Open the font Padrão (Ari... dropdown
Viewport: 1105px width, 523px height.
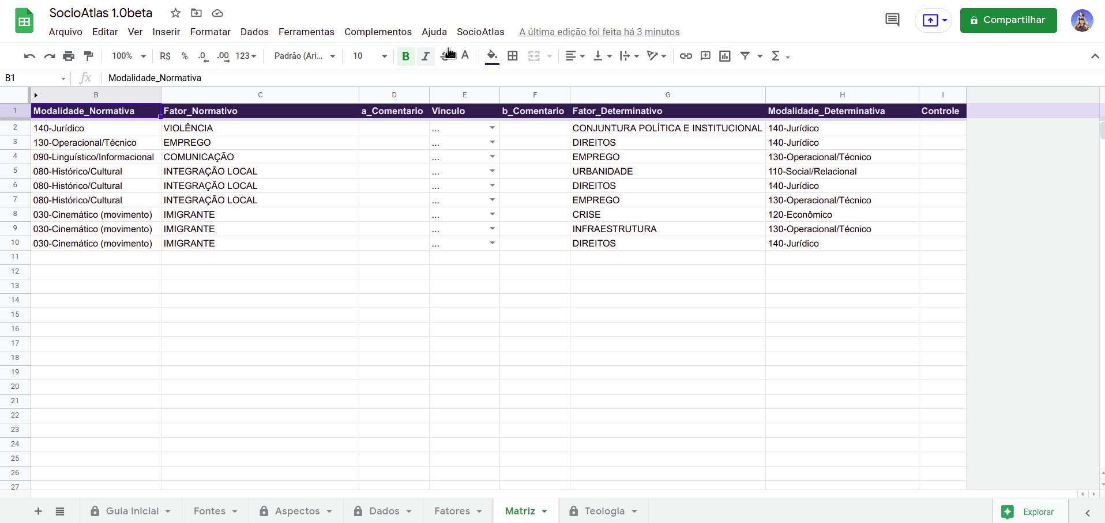(x=305, y=56)
